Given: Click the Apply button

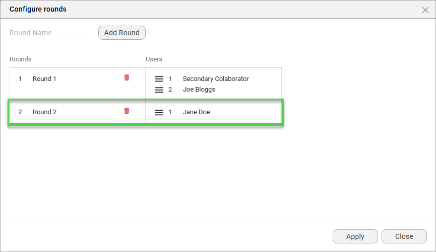Looking at the screenshot, I should [355, 236].
